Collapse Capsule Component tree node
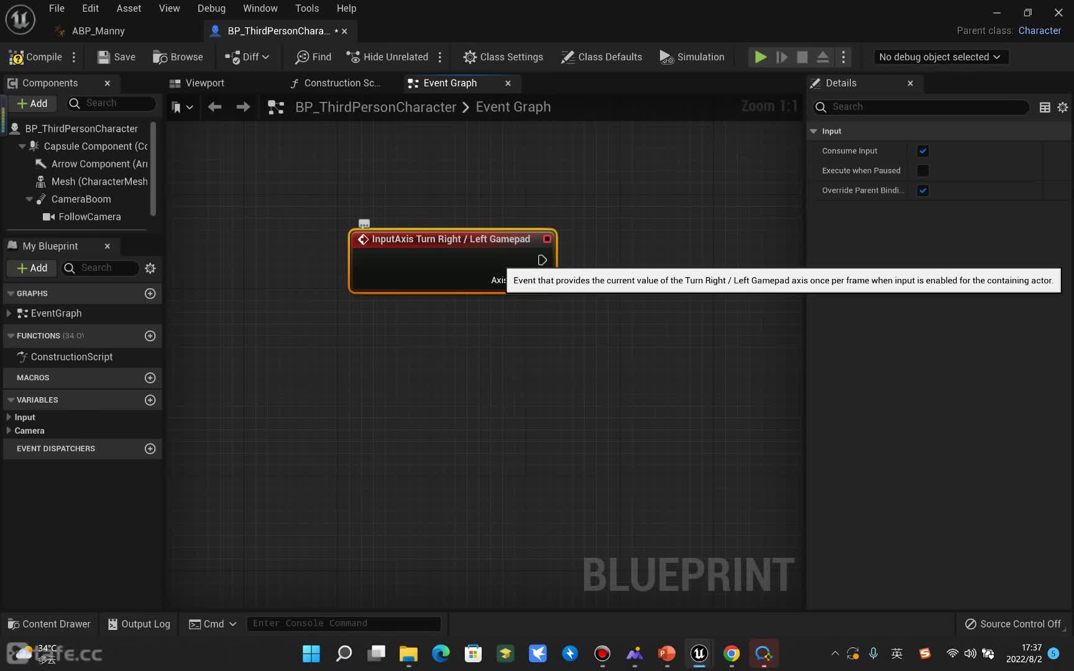1074x671 pixels. tap(22, 147)
